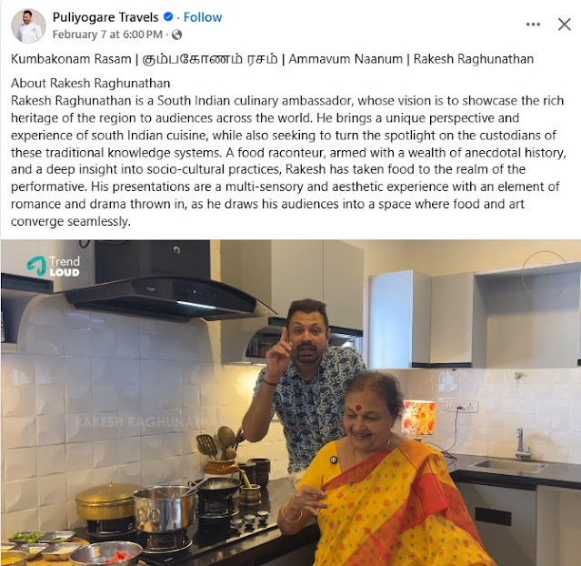The width and height of the screenshot is (581, 566).
Task: Click the kitchen sink faucet in the video
Action: [x=522, y=444]
